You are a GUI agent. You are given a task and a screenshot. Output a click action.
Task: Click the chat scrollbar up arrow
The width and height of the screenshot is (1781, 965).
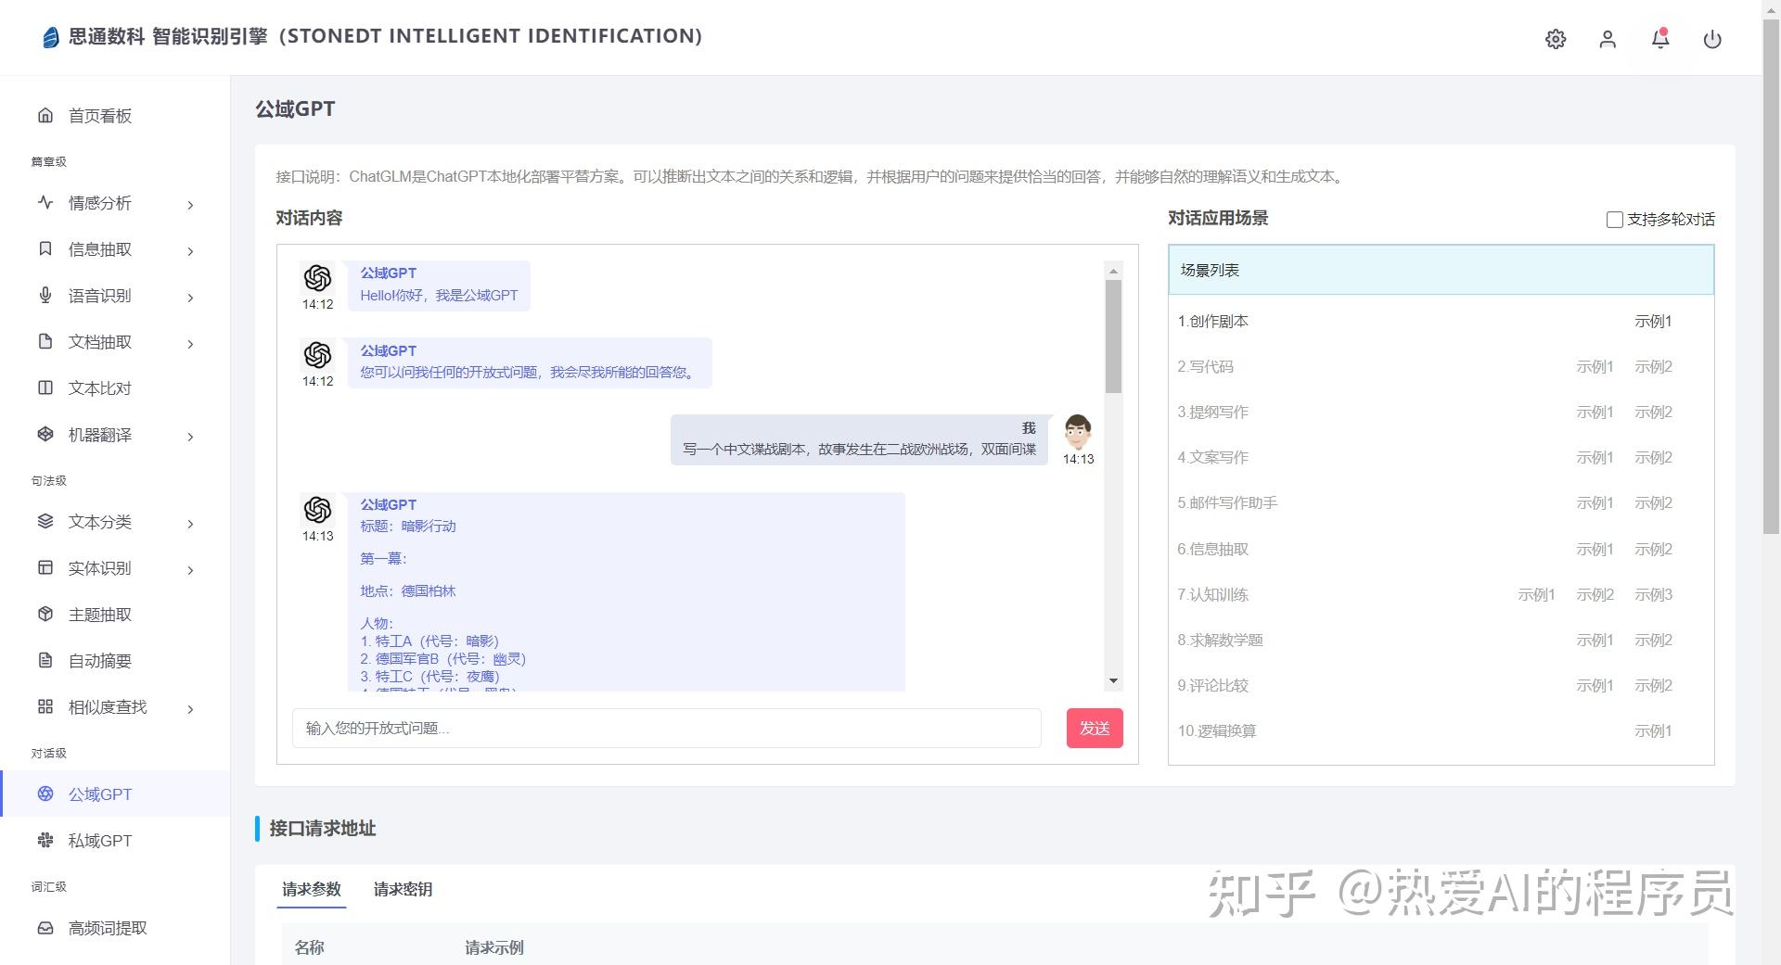tap(1113, 271)
